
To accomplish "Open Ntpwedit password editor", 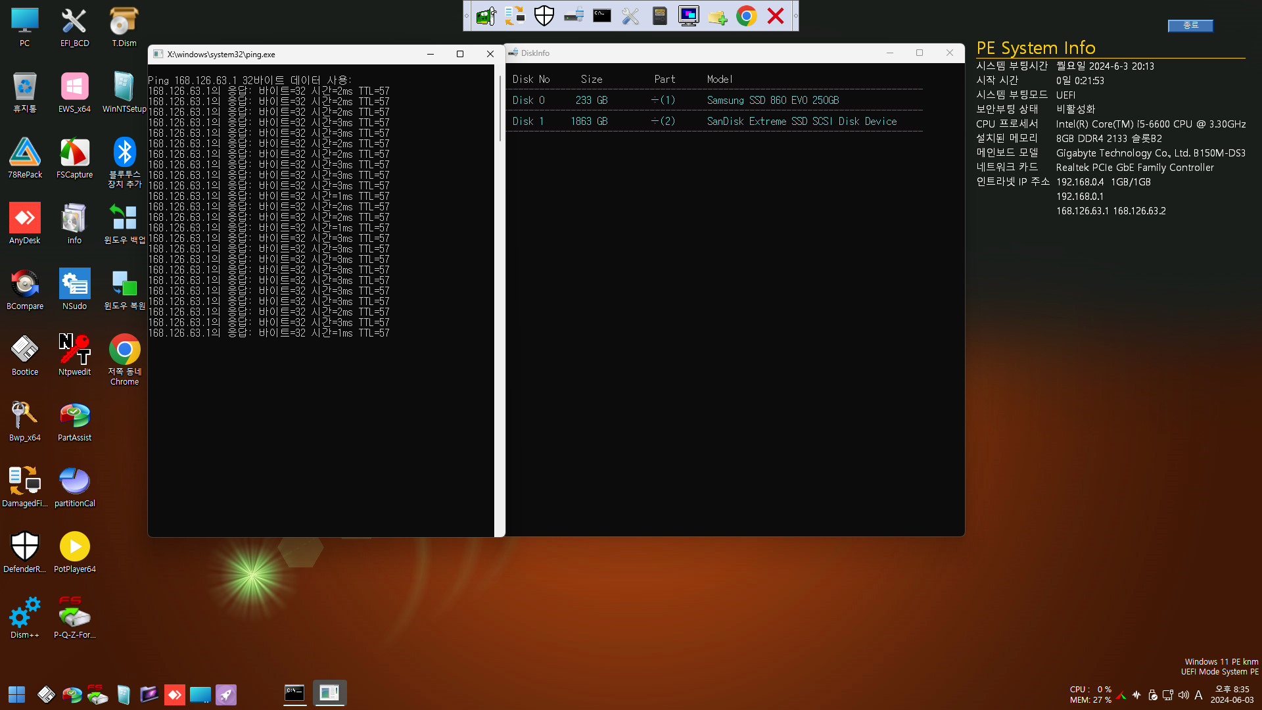I will pos(74,356).
